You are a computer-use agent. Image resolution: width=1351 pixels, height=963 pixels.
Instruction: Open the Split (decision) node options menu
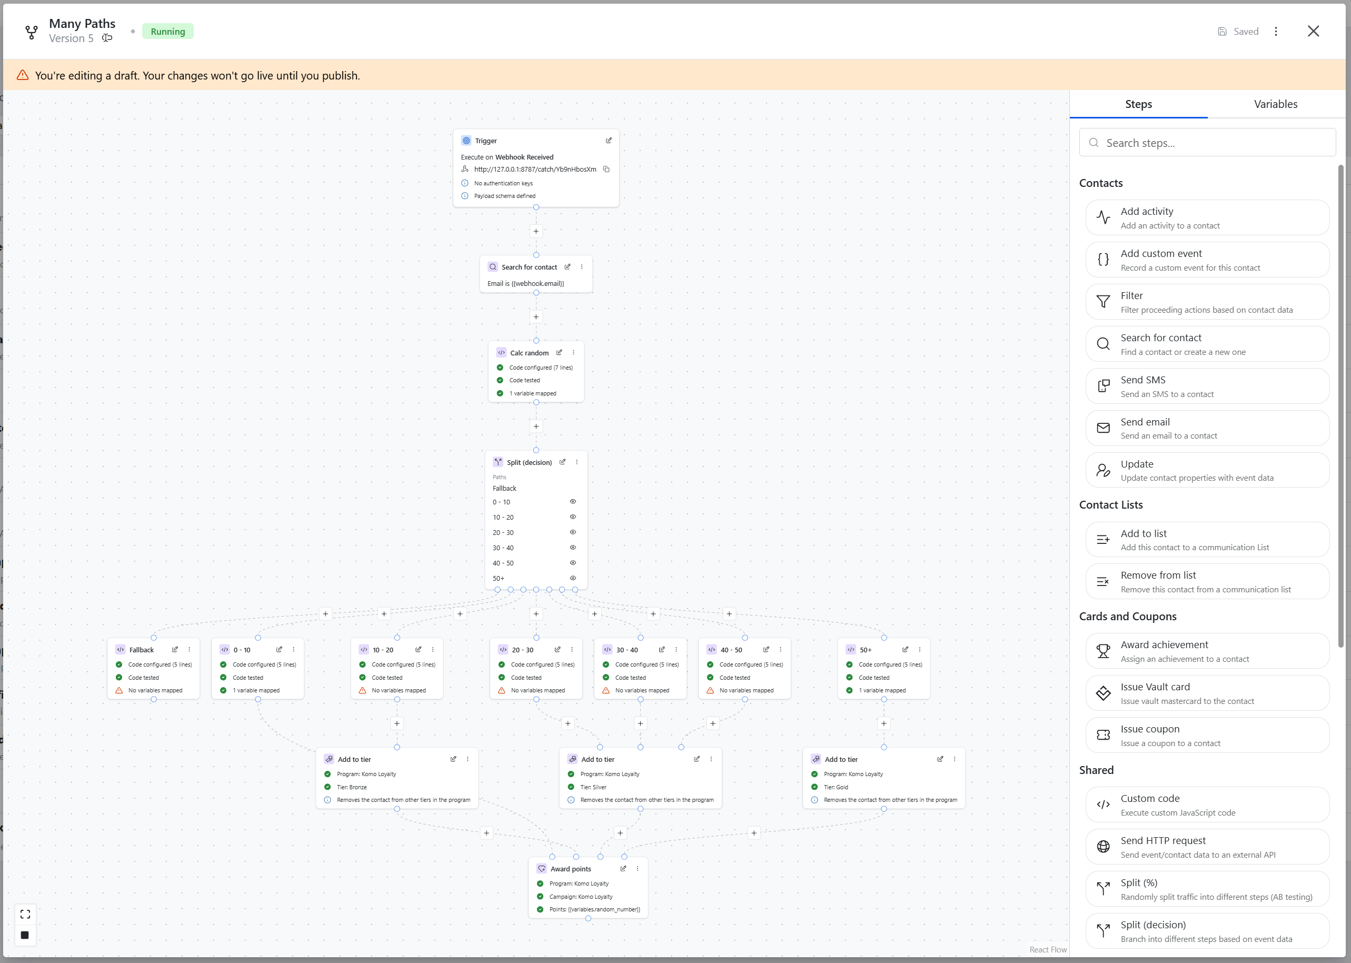(x=577, y=462)
